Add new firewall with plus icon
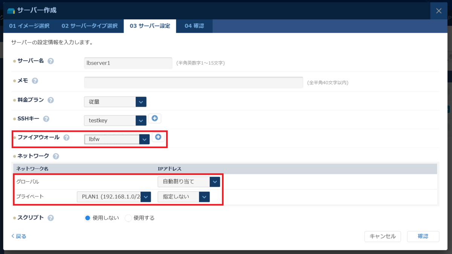The width and height of the screenshot is (452, 254). click(158, 137)
